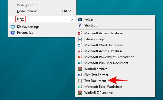Click the Access Database icon above Bitmap image
Screen dimensions: 163x100
coord(80,33)
